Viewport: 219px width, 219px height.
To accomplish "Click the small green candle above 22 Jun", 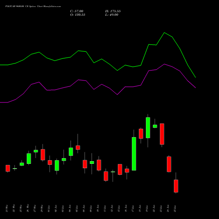I will point(155,126).
